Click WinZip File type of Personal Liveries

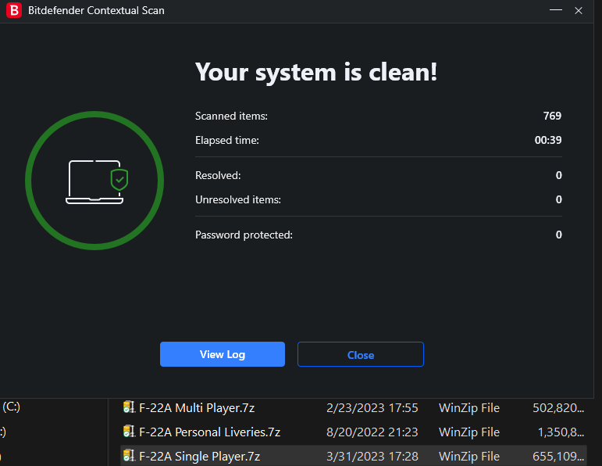coord(469,432)
